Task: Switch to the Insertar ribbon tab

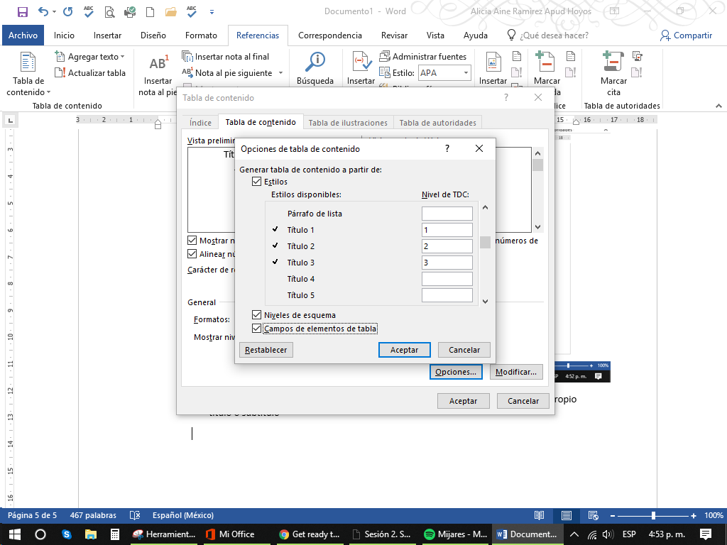Action: [107, 35]
